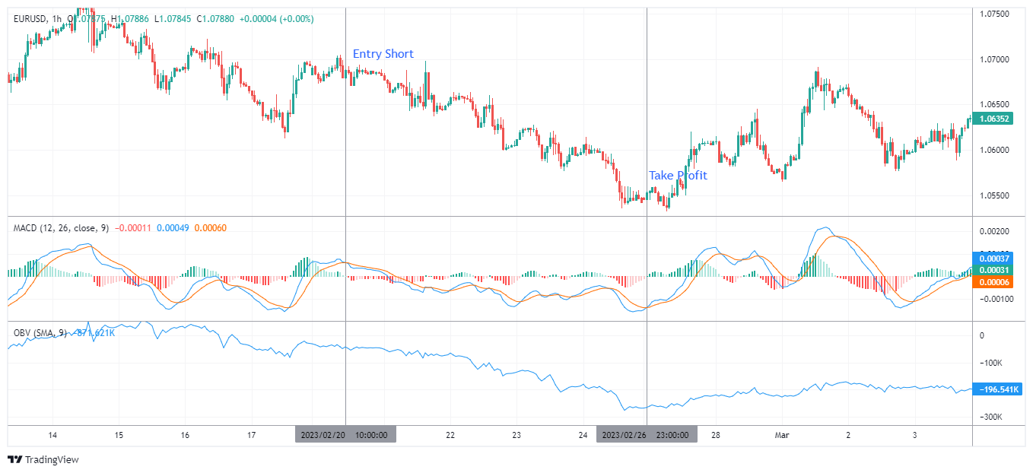This screenshot has height=473, width=1033.
Task: Click the OBV axis label −300K
Action: [992, 417]
